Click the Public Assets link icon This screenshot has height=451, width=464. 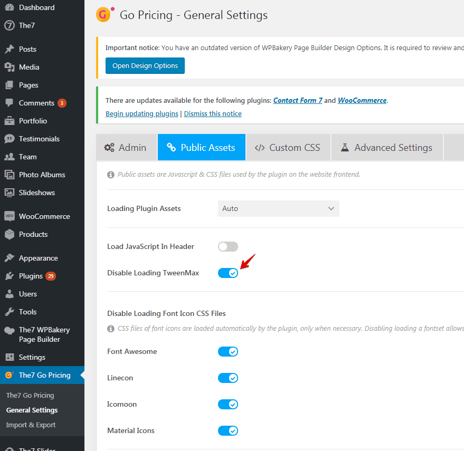tap(172, 147)
